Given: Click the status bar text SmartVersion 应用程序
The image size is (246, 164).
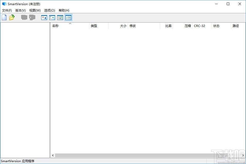Looking at the screenshot, I should pyautogui.click(x=18, y=161).
